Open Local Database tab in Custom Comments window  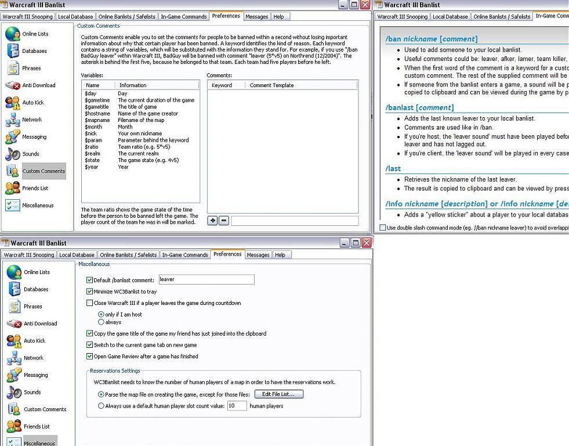[x=75, y=17]
